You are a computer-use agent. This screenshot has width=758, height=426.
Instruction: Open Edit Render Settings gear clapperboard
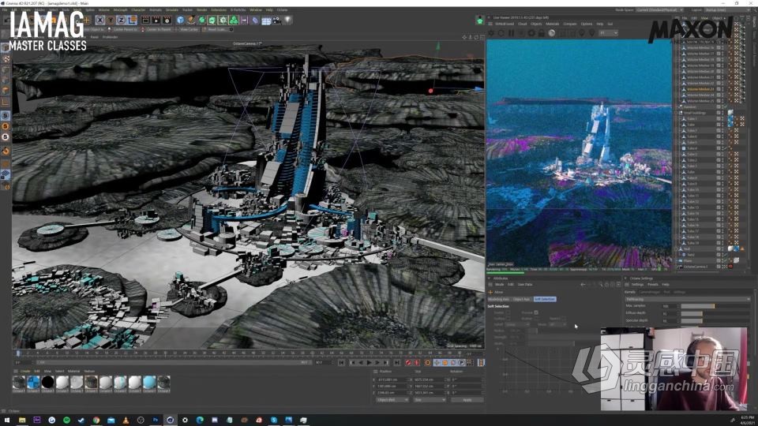(x=167, y=21)
